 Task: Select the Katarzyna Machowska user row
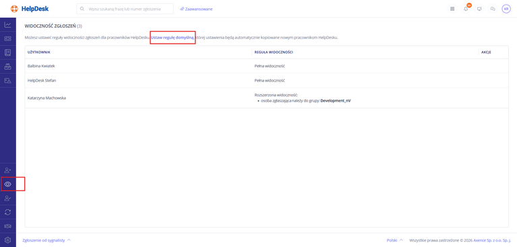pos(266,98)
